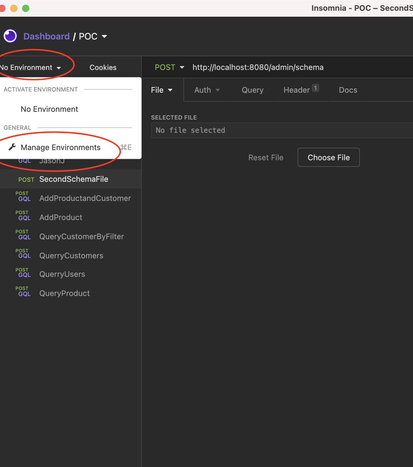Click the Insomnia app logo
This screenshot has height=467, width=413.
pos(10,36)
